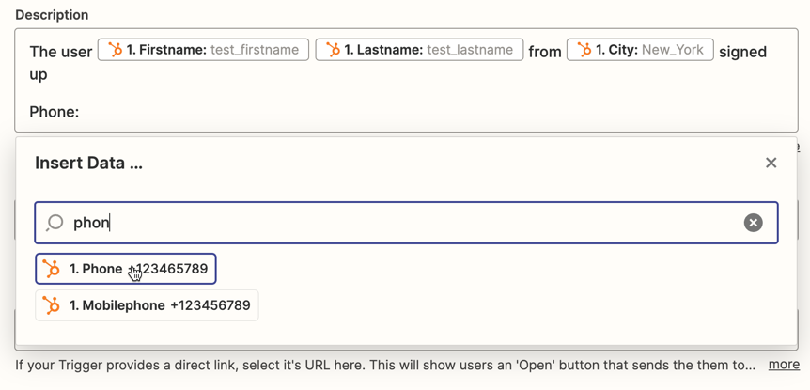This screenshot has width=810, height=390.
Task: Click the HubSpot icon beside Mobilephone result
Action: (x=52, y=305)
